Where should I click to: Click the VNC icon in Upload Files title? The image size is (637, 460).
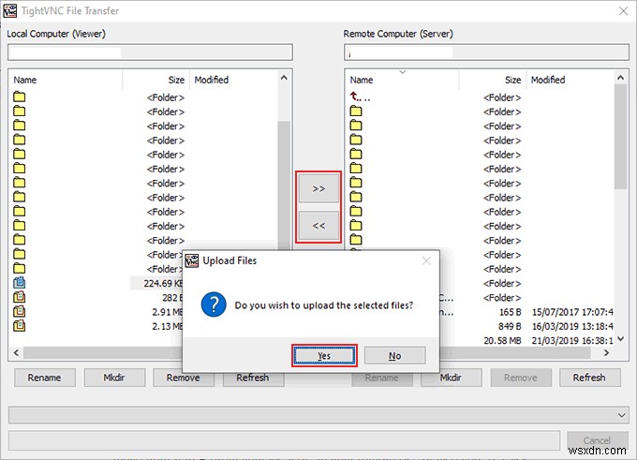pyautogui.click(x=192, y=260)
